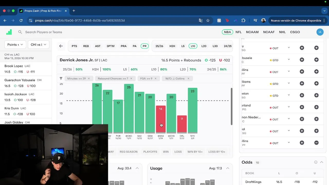Image resolution: width=329 pixels, height=185 pixels.
Task: Click the green bar labeled 23 vs NYK
Action: (193, 110)
